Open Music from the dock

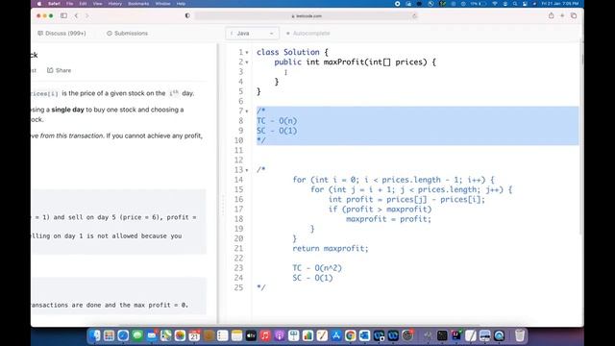(x=265, y=335)
